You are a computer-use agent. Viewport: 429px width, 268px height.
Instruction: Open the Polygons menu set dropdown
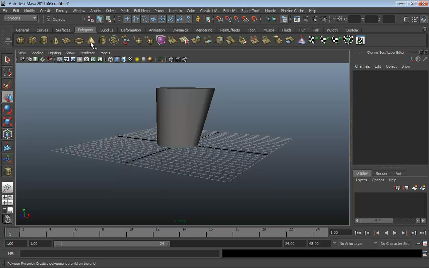20,18
